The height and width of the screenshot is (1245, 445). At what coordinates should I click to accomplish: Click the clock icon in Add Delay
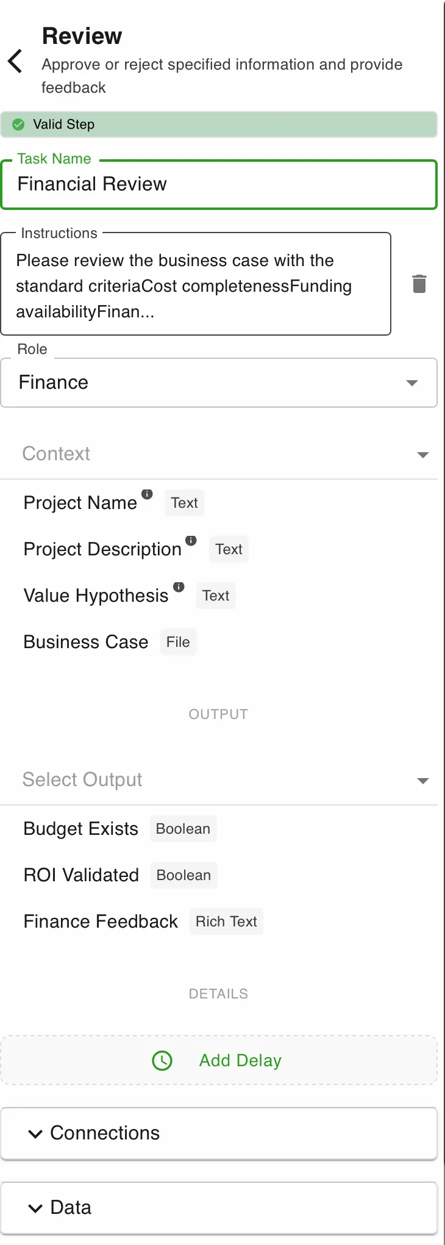[162, 1061]
